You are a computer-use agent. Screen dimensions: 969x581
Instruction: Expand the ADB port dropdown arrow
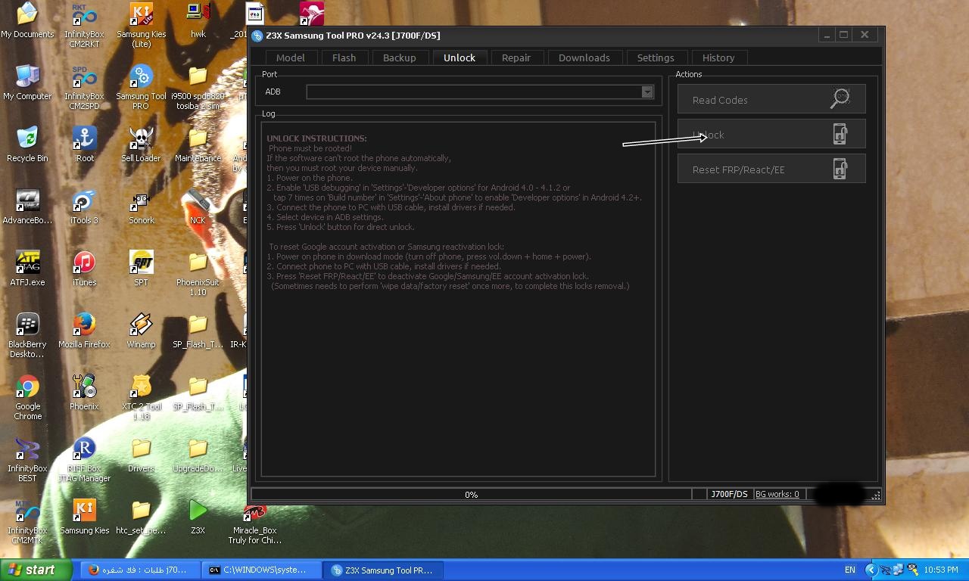coord(647,92)
